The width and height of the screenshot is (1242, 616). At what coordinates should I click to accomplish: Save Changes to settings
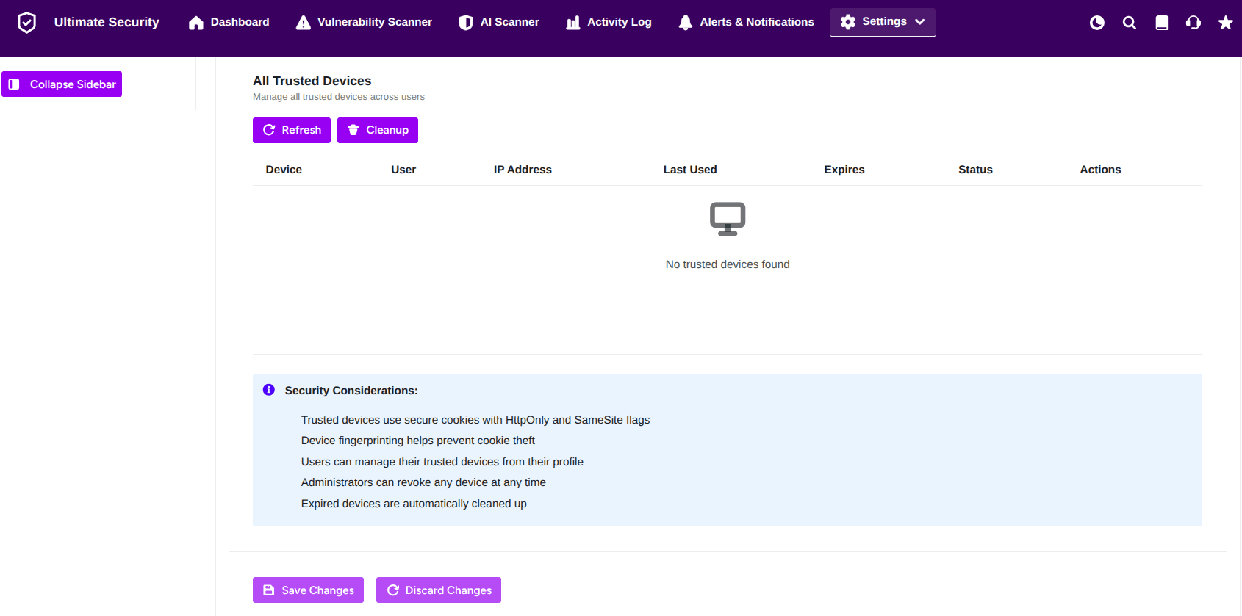pos(308,590)
